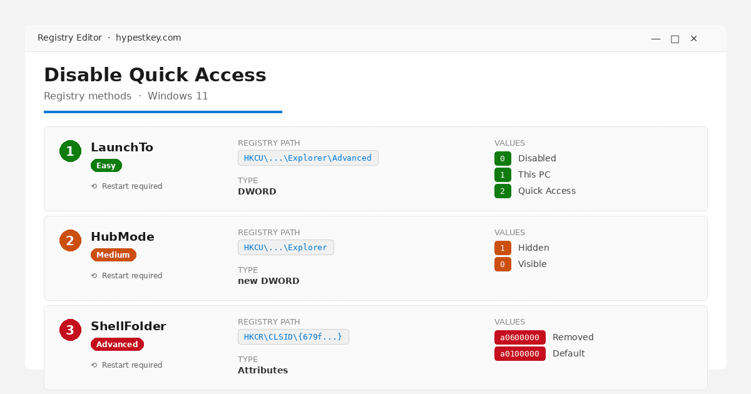The image size is (751, 394).
Task: Click the 'Disabled' value label
Action: [537, 159]
